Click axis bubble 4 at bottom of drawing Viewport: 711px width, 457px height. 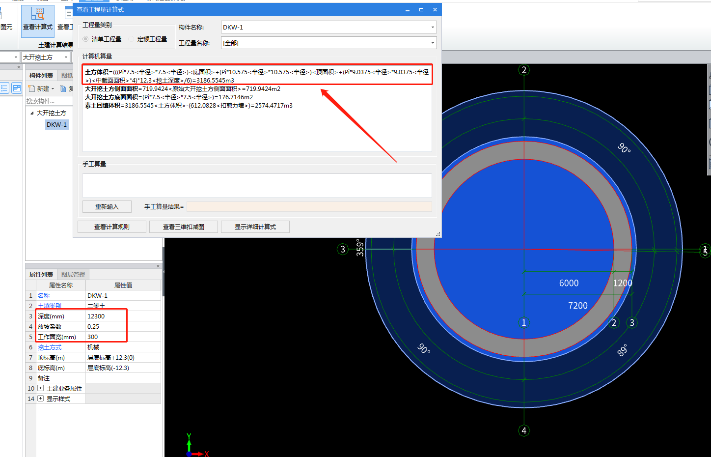[x=524, y=430]
